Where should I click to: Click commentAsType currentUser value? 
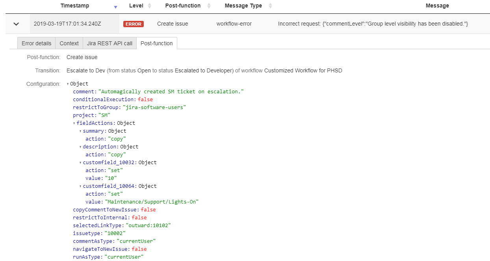click(136, 241)
